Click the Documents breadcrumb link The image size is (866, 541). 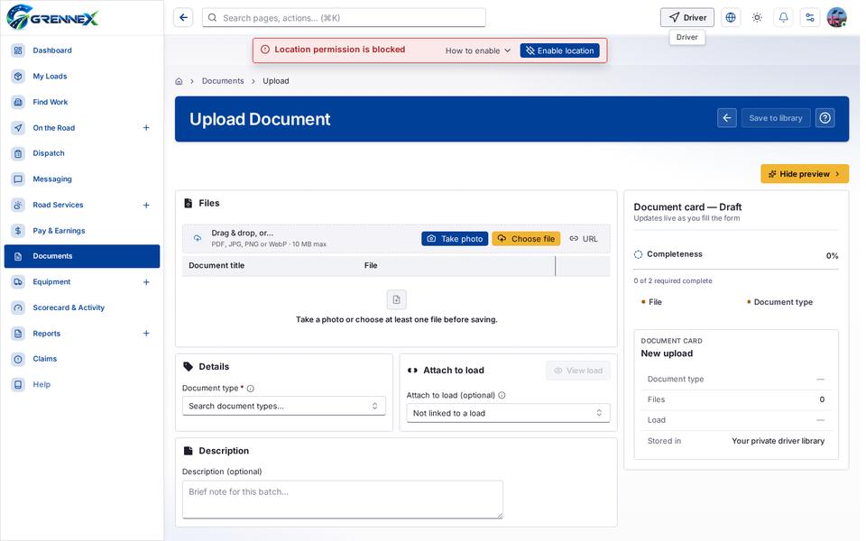coord(223,81)
